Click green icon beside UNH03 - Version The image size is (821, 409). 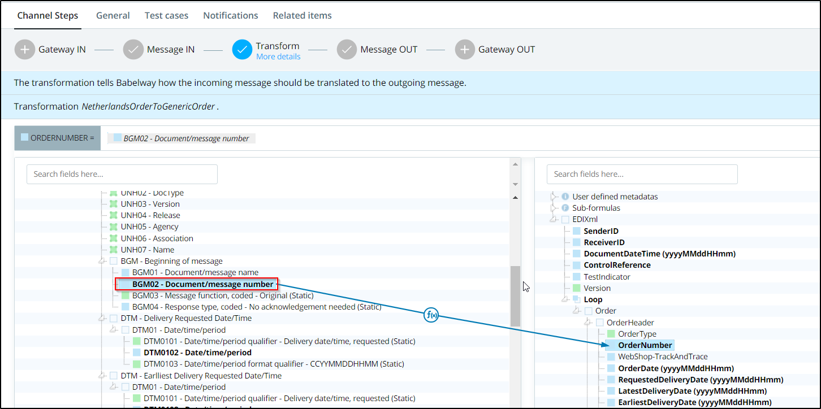click(114, 204)
